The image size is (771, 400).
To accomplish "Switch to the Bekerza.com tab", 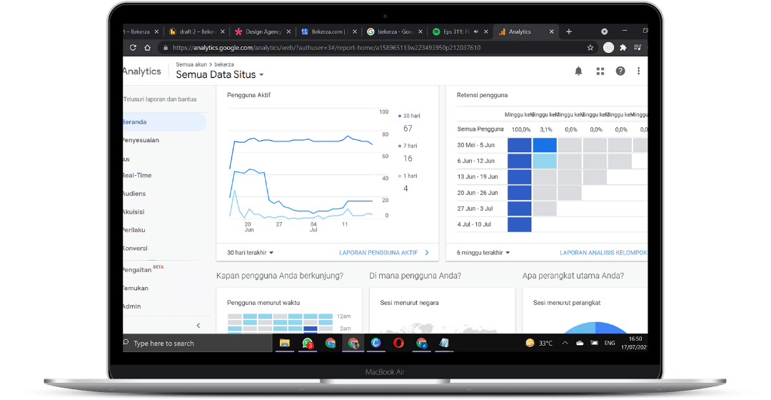I will [x=328, y=31].
